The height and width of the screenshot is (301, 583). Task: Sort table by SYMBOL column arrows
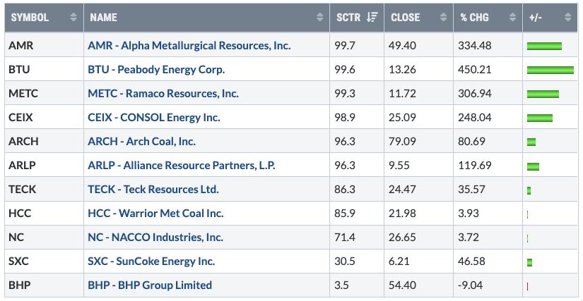click(73, 18)
